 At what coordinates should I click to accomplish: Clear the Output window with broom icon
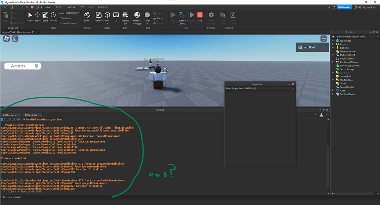click(x=321, y=115)
